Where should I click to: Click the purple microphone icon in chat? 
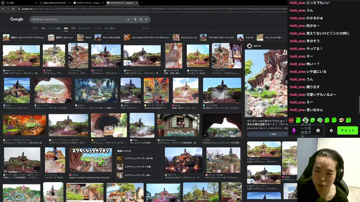[294, 130]
